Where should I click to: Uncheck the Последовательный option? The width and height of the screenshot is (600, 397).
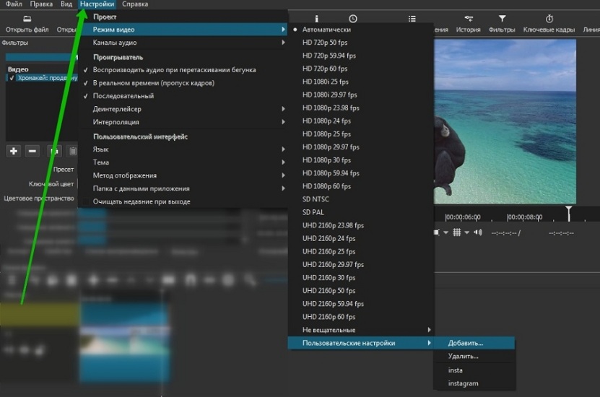coord(123,96)
